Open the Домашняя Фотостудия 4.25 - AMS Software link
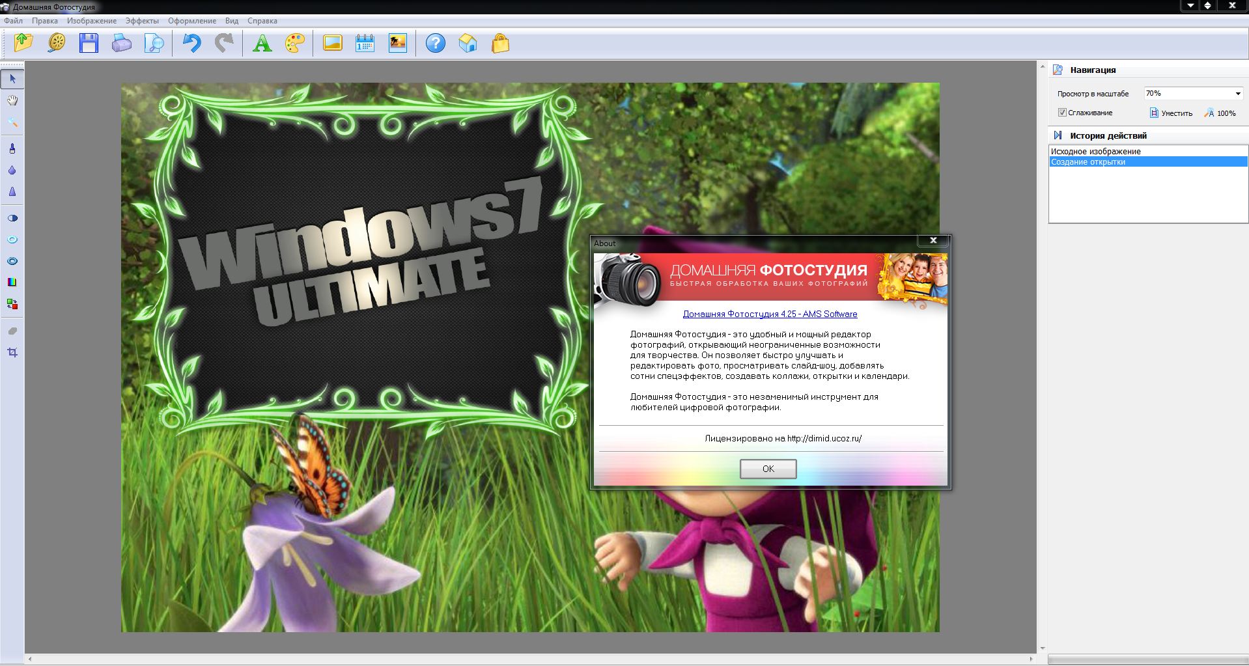The image size is (1249, 666). (x=770, y=314)
